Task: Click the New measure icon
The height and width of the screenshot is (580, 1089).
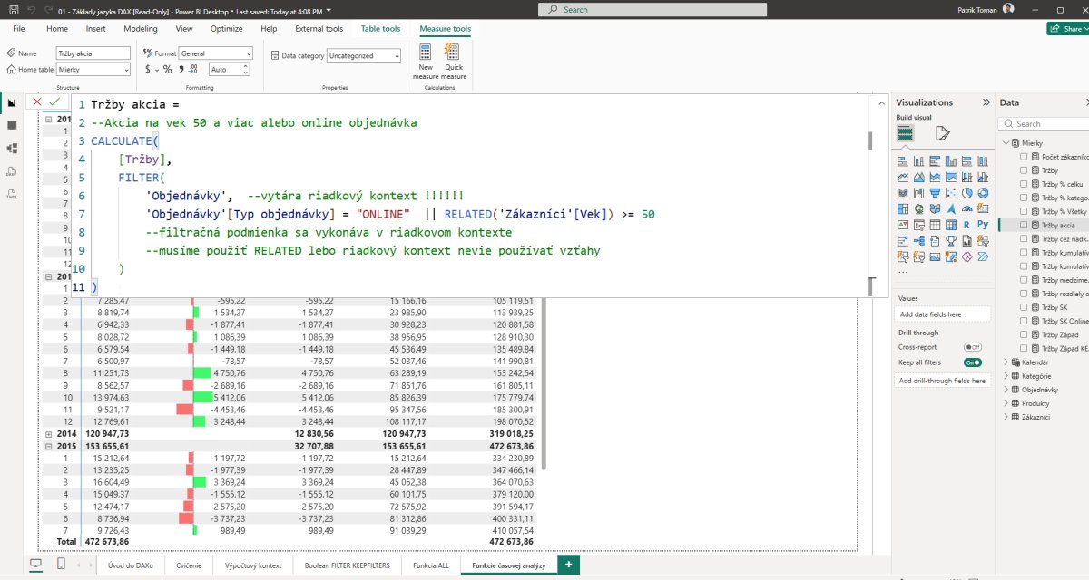Action: click(426, 60)
